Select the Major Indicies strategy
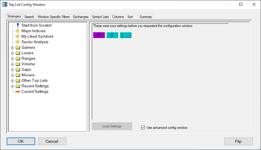 coord(33,31)
